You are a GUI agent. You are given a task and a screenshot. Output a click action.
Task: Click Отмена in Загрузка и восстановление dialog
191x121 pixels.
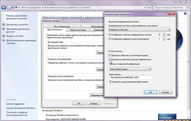click(166, 92)
